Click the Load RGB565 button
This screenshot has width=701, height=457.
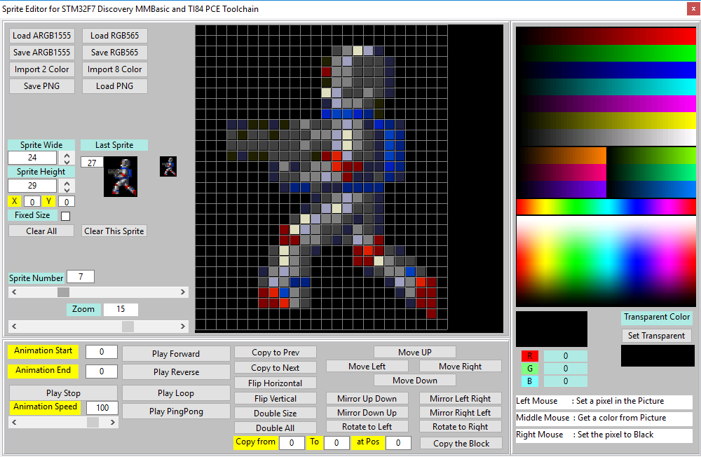pyautogui.click(x=114, y=36)
